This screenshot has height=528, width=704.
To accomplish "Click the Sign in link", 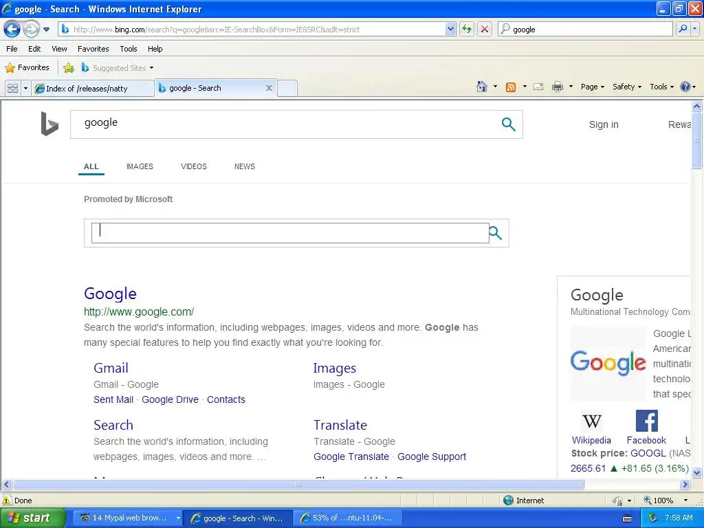I will [604, 124].
